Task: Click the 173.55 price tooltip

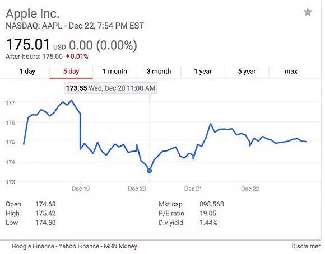Action: pos(110,88)
